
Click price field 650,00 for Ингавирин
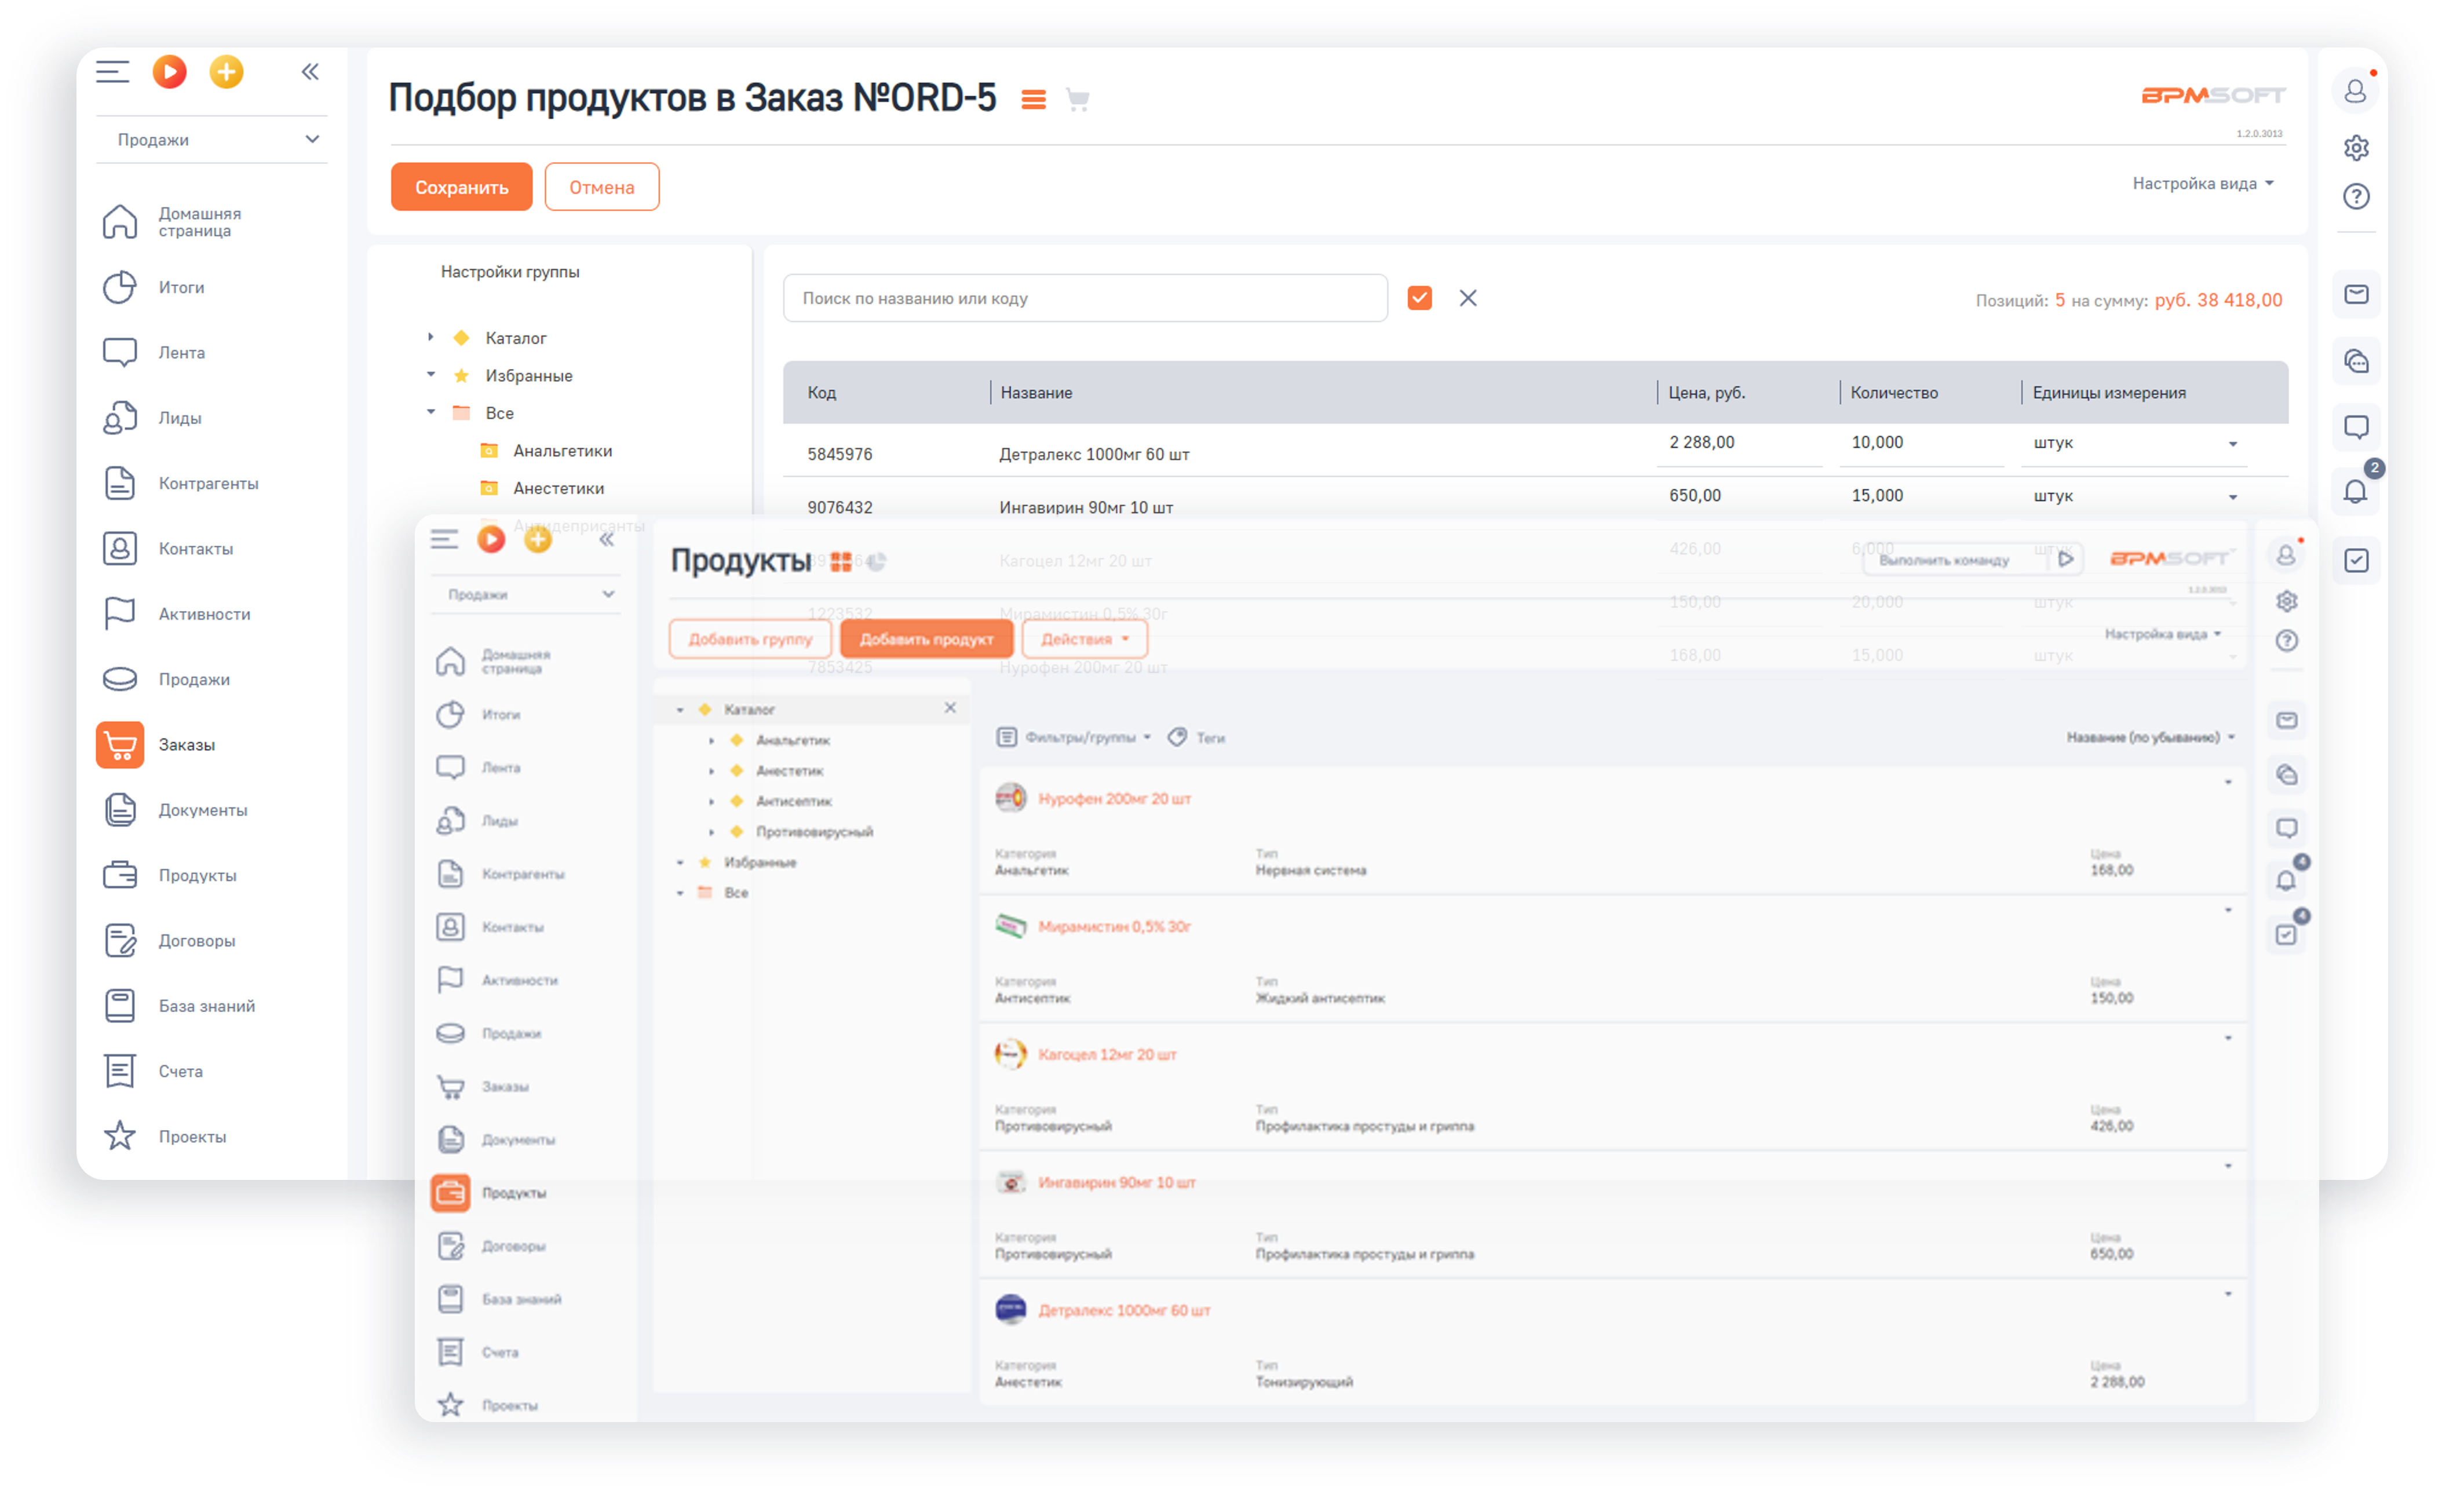[x=1739, y=495]
